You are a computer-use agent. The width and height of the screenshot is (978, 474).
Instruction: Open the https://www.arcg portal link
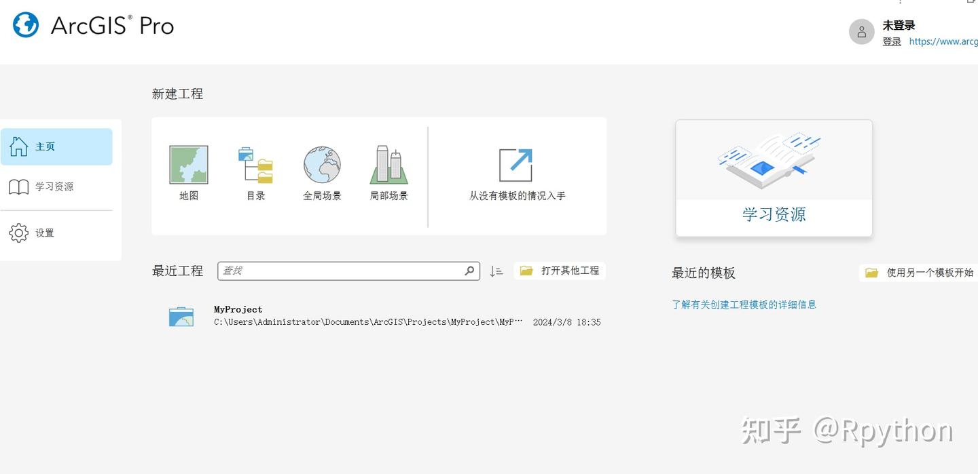[x=943, y=41]
